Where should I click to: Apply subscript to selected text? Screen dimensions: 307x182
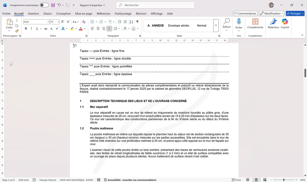(51, 28)
